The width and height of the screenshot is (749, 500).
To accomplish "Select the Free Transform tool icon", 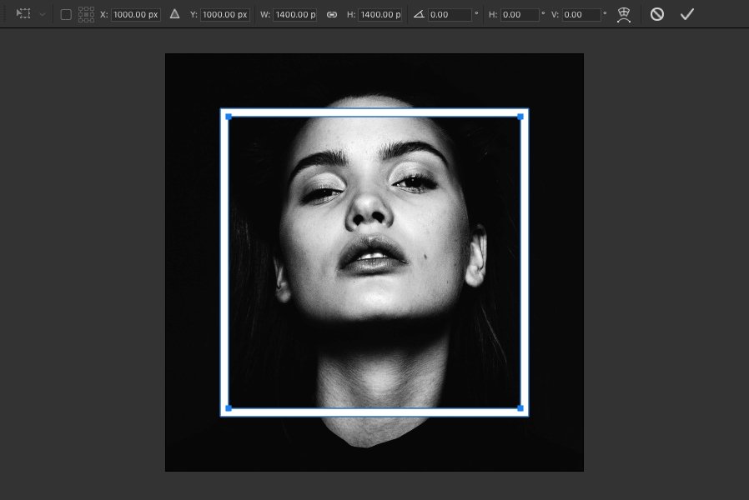I will click(23, 14).
